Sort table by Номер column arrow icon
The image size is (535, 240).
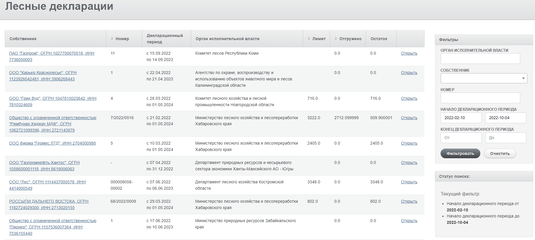[x=112, y=39]
